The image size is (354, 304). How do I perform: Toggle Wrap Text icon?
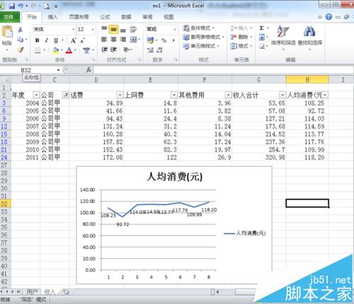pyautogui.click(x=133, y=29)
